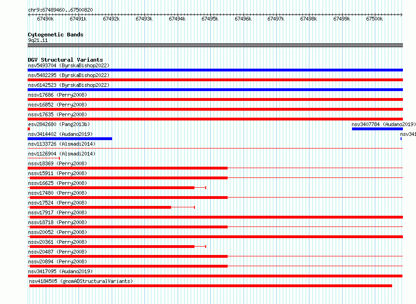Select the 67500k ruler position label
This screenshot has width=416, height=304.
pyautogui.click(x=374, y=19)
